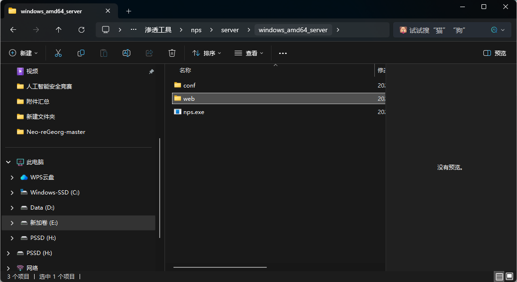
Task: Click the 新建 new button
Action: coord(24,53)
